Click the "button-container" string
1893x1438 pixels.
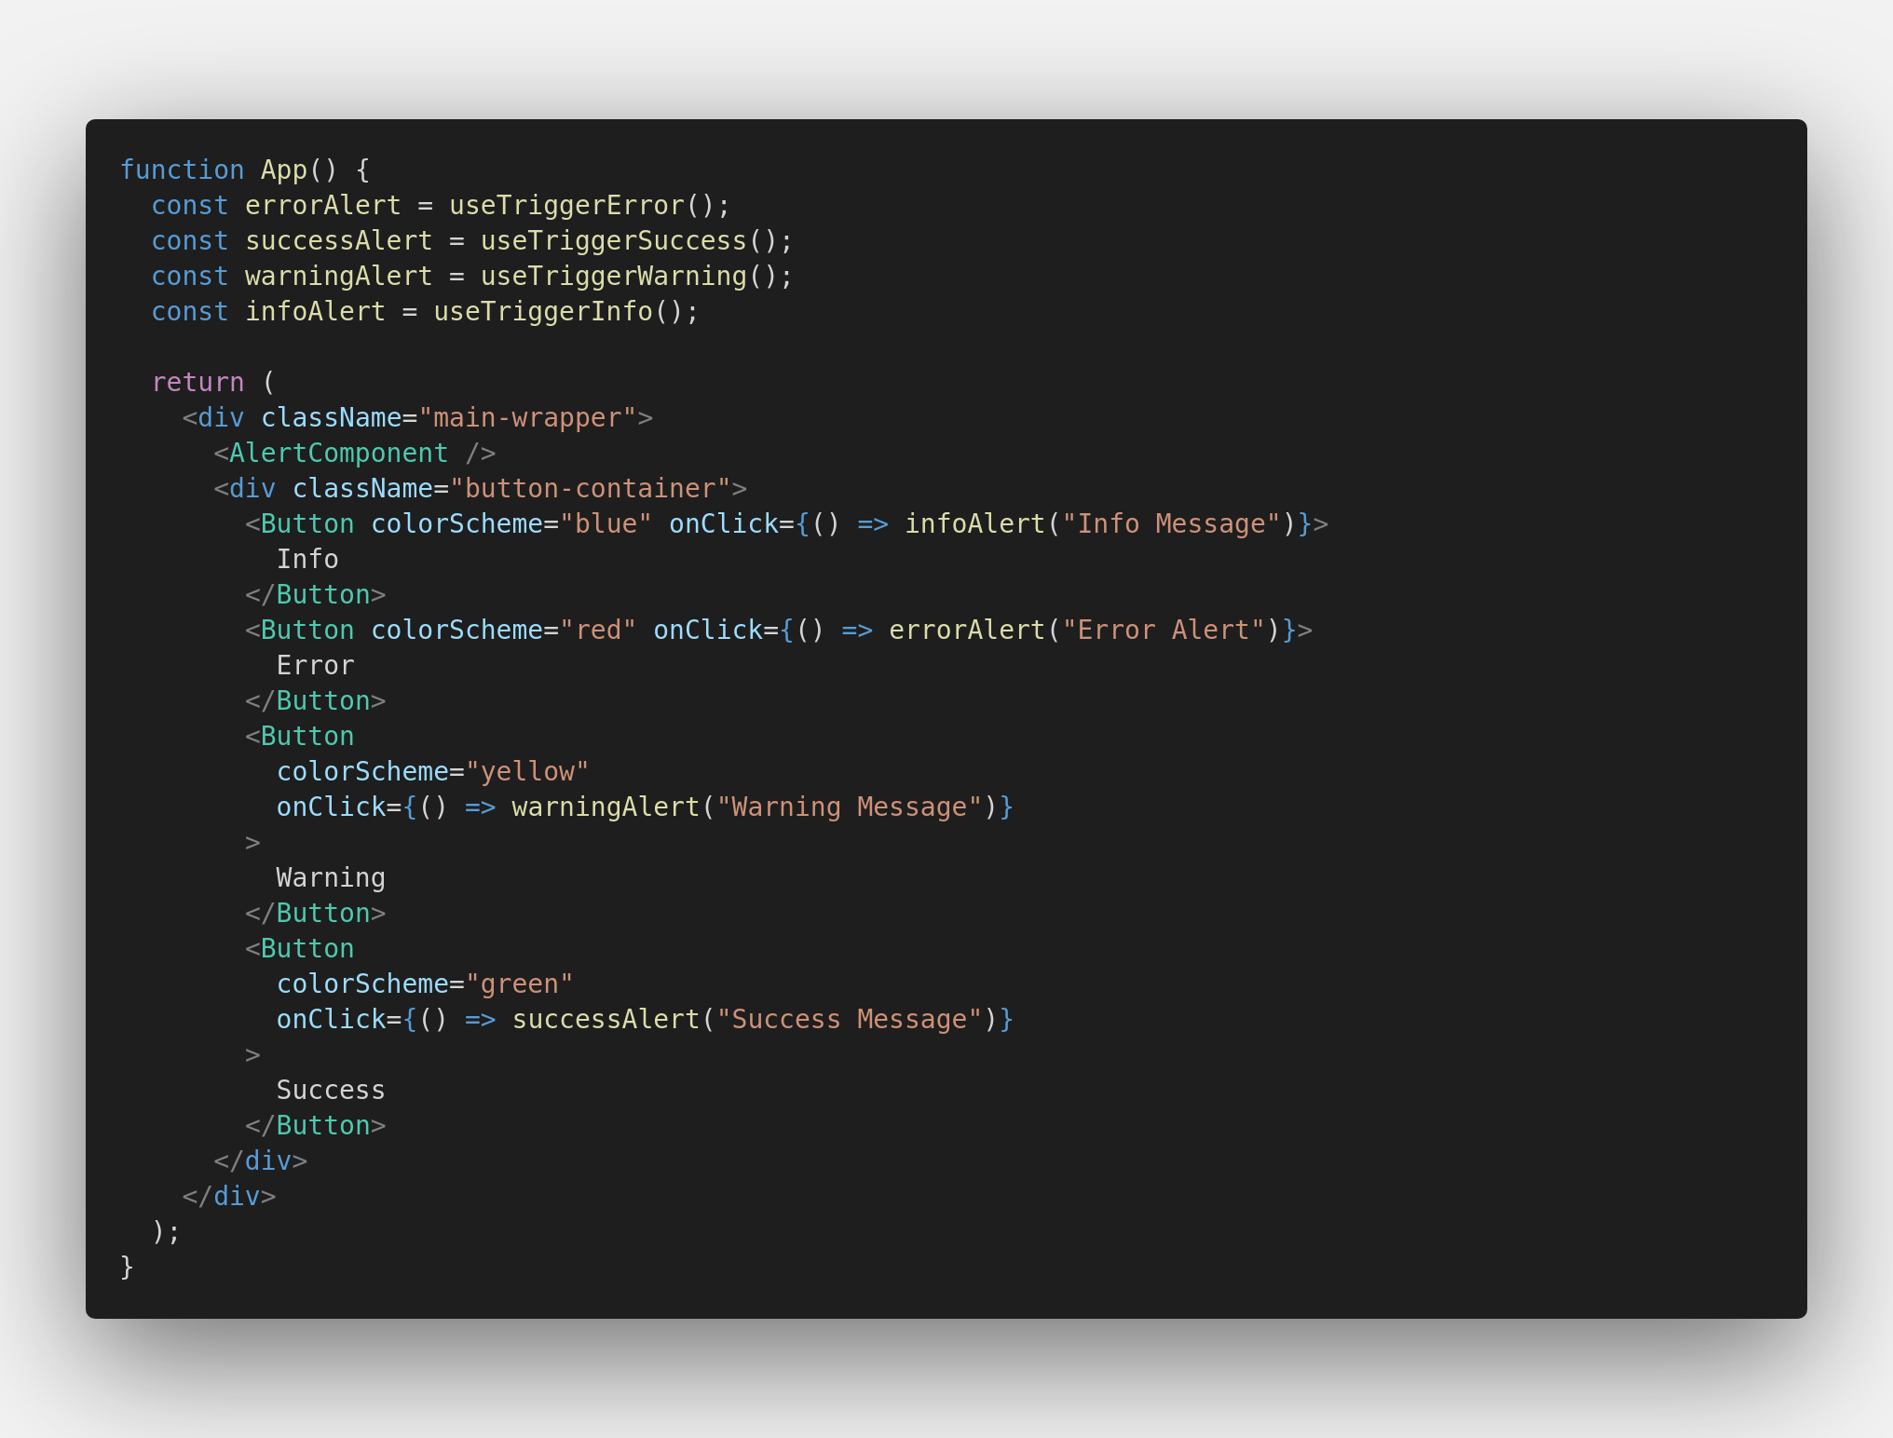pyautogui.click(x=590, y=489)
